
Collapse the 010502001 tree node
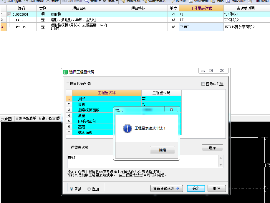(9, 14)
